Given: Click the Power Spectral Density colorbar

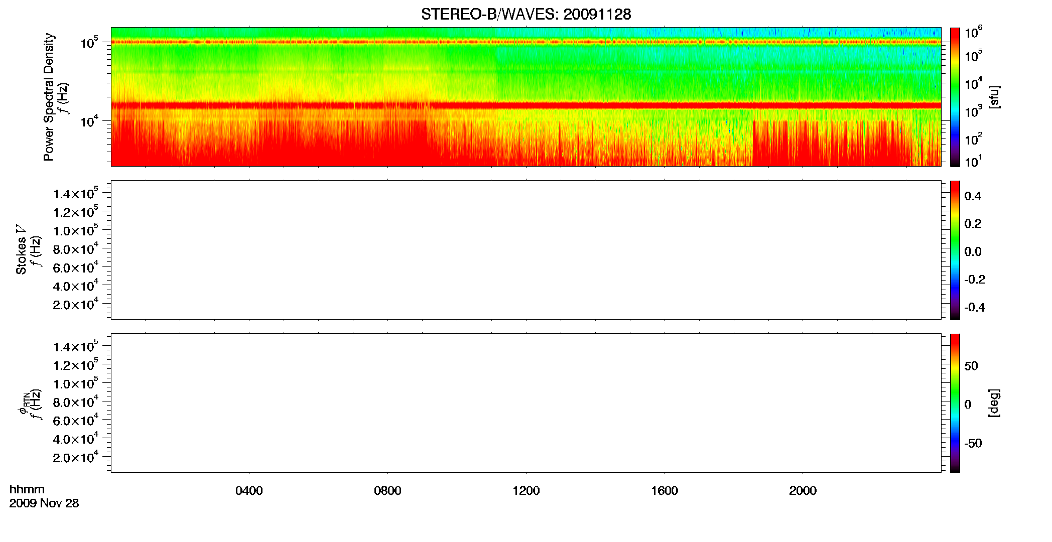Looking at the screenshot, I should tap(955, 97).
